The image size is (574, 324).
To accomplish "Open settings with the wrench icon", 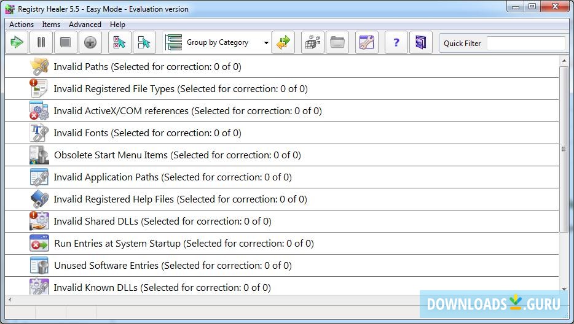I will tap(366, 42).
